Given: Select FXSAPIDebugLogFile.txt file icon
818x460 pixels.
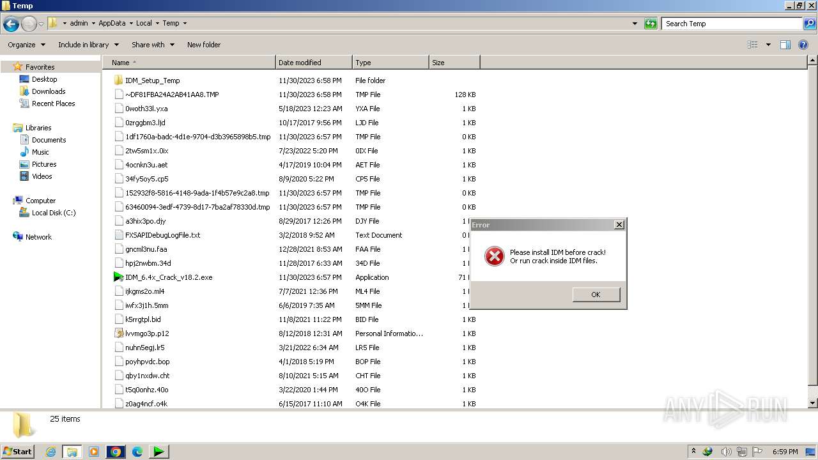Looking at the screenshot, I should pyautogui.click(x=119, y=235).
